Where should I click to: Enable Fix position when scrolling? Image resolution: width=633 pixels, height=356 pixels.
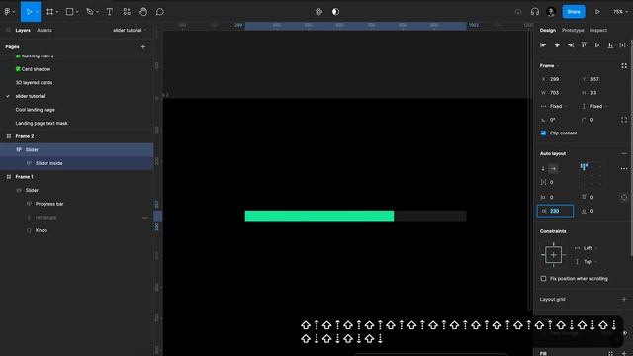pyautogui.click(x=543, y=279)
